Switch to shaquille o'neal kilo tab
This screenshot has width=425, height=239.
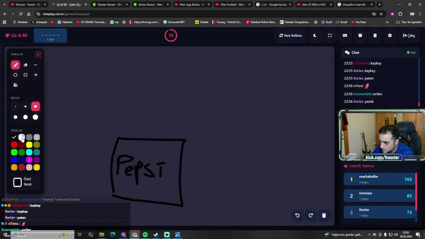click(x=354, y=5)
